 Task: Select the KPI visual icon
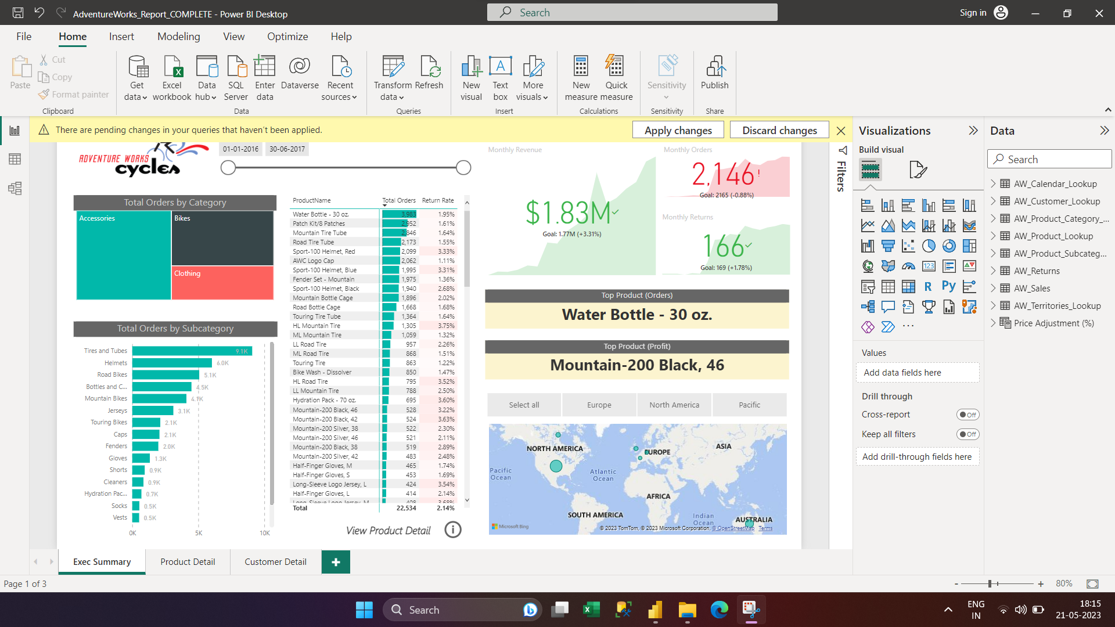tap(969, 266)
